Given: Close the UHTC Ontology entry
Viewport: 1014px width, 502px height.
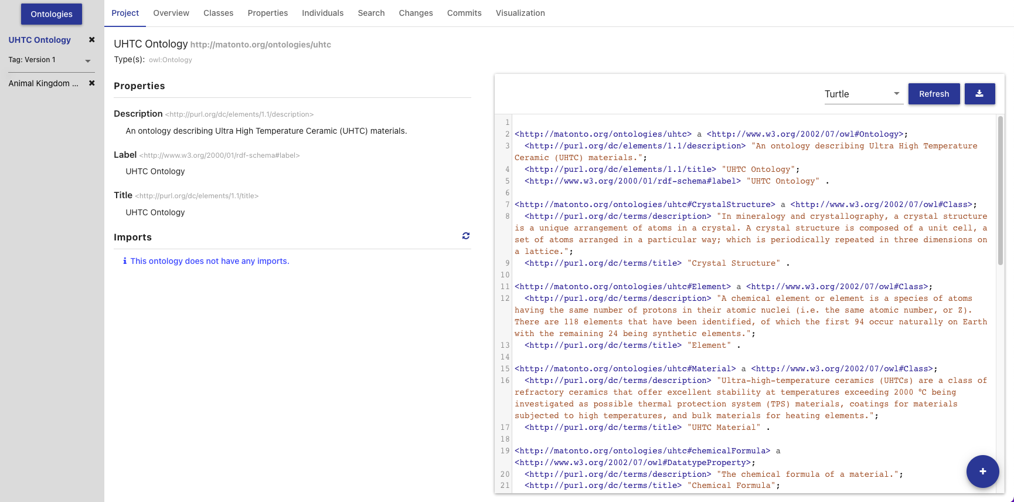Looking at the screenshot, I should click(x=91, y=40).
